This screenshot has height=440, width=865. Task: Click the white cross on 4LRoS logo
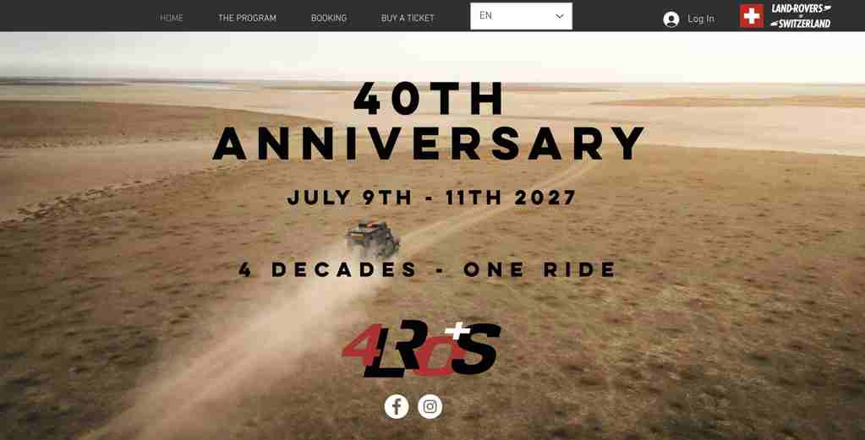pyautogui.click(x=457, y=330)
